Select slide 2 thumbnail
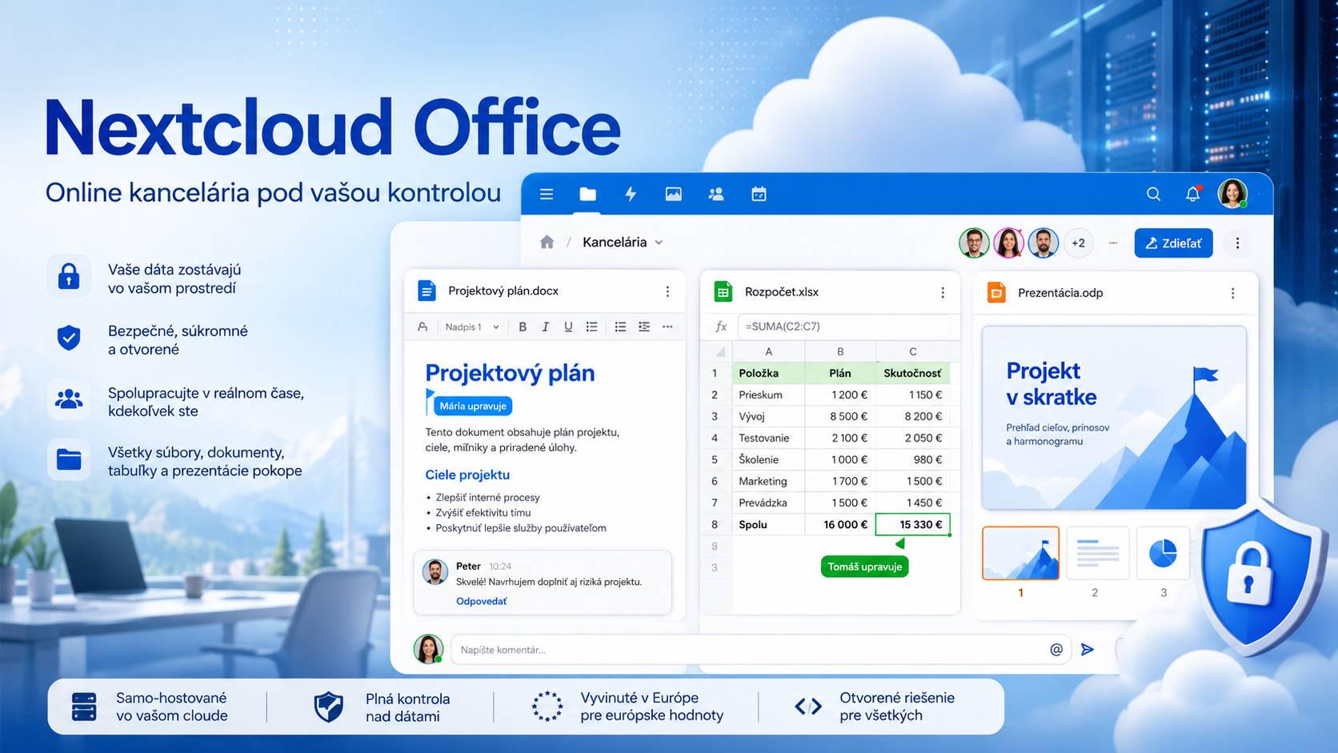The width and height of the screenshot is (1338, 753). coord(1097,553)
